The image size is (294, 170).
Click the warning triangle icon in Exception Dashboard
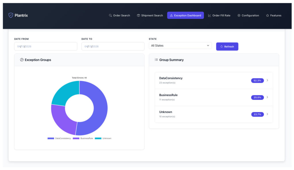(171, 15)
